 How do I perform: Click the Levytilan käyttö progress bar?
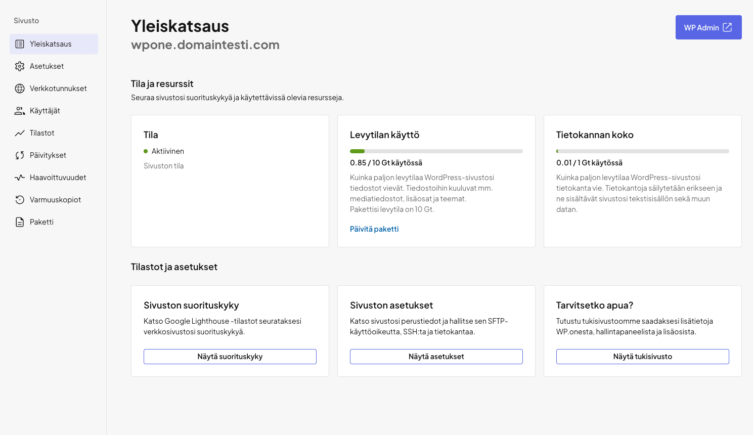point(436,151)
